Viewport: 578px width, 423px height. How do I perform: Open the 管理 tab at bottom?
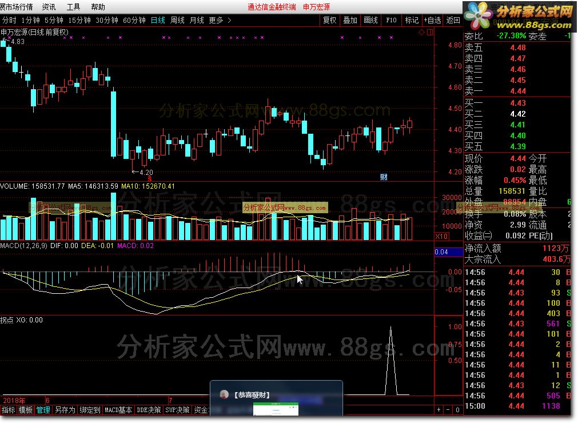coord(43,410)
